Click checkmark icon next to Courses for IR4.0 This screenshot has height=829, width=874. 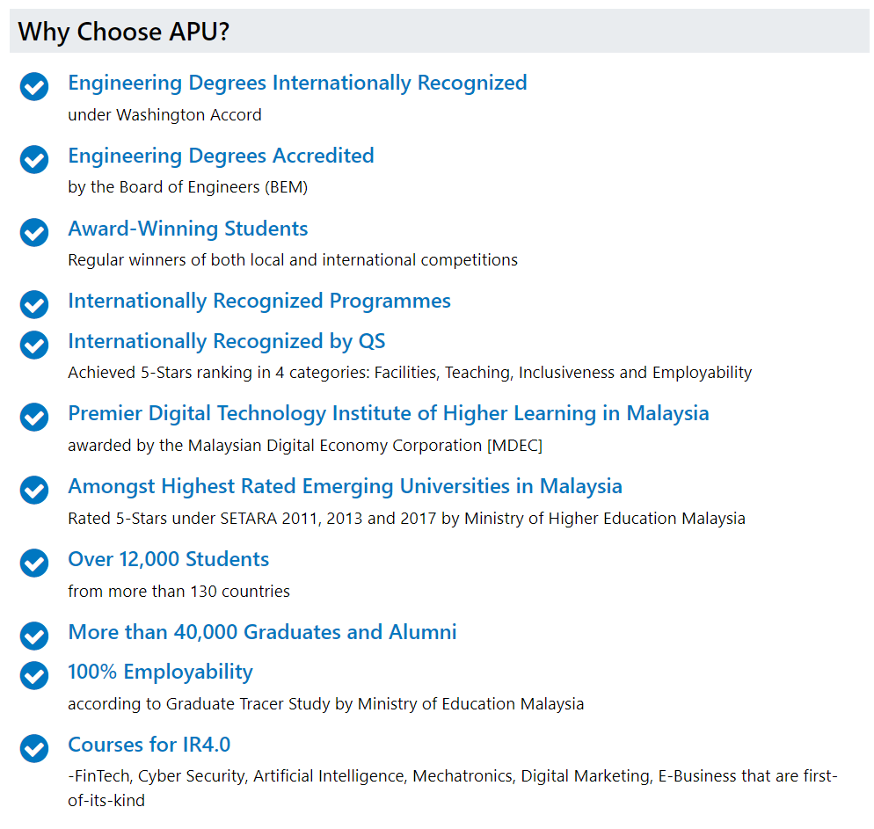[34, 748]
